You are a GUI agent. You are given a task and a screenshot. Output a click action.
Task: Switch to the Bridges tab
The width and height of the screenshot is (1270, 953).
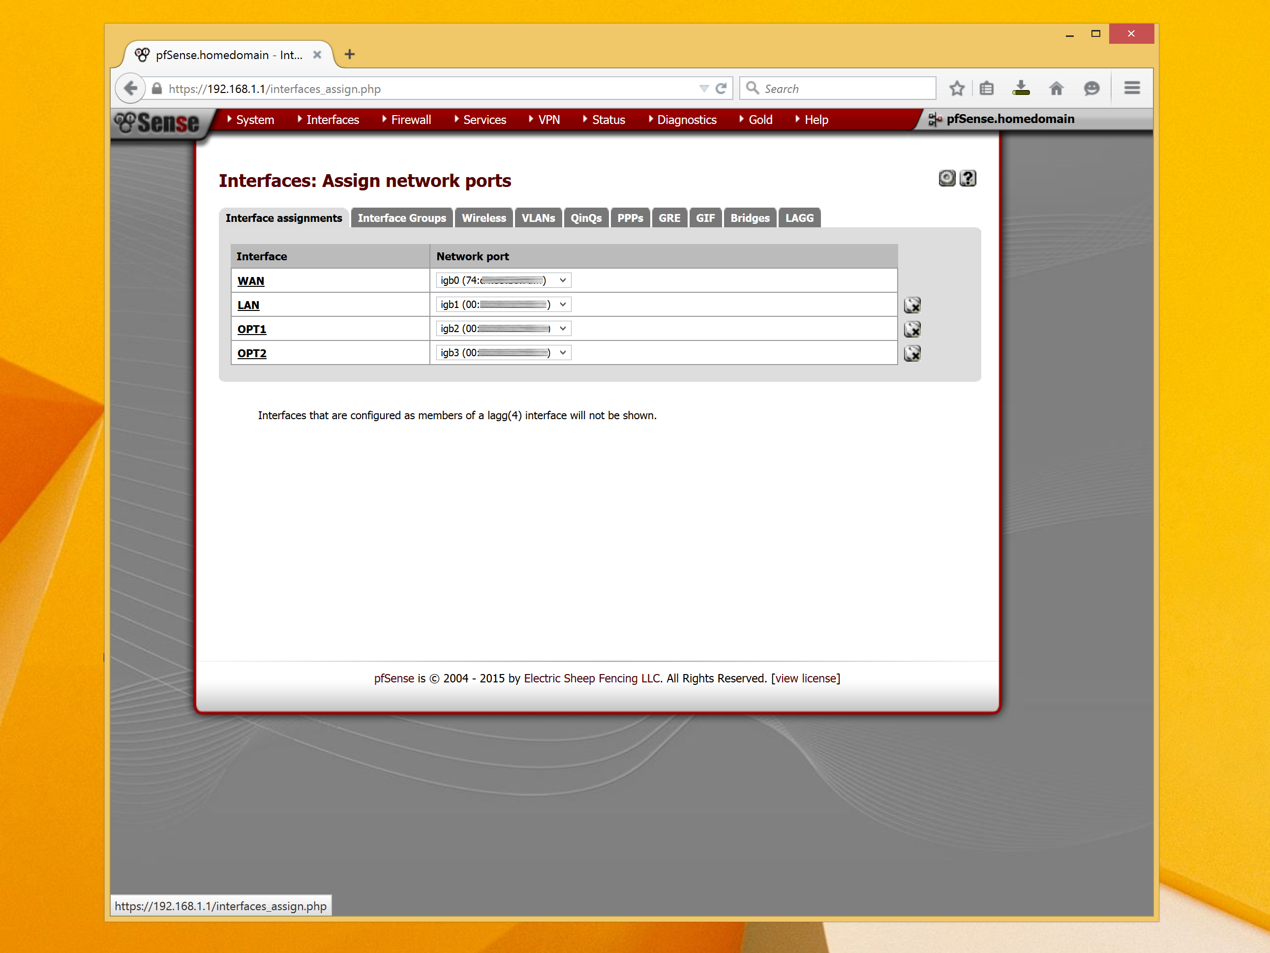click(750, 218)
